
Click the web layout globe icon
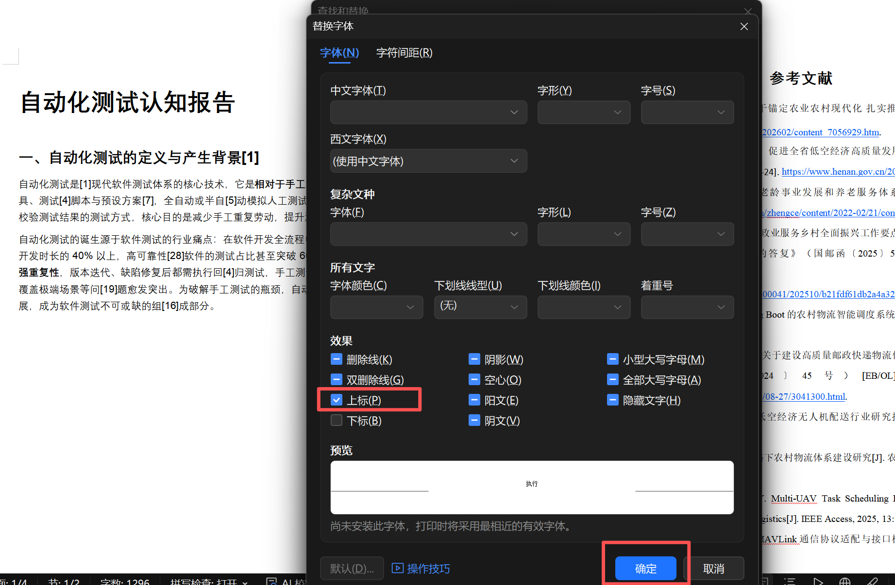point(845,581)
